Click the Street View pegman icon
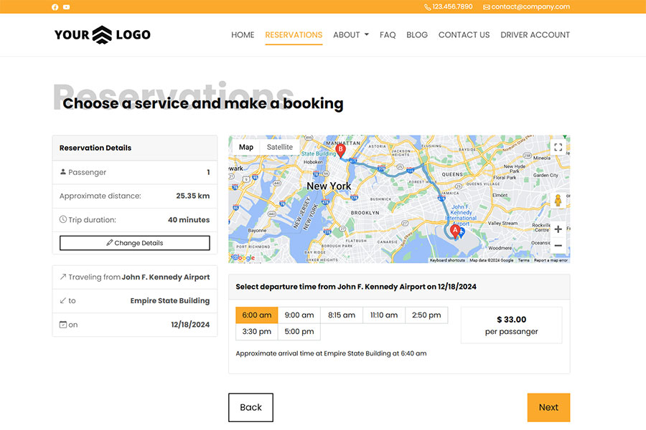 [x=558, y=201]
